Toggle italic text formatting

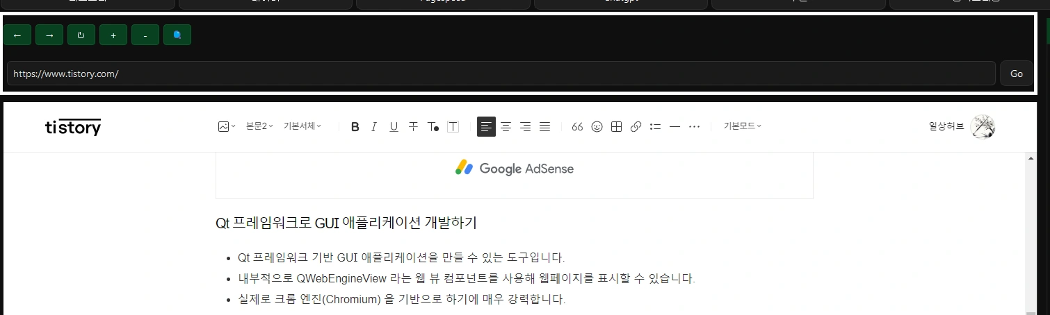click(374, 127)
